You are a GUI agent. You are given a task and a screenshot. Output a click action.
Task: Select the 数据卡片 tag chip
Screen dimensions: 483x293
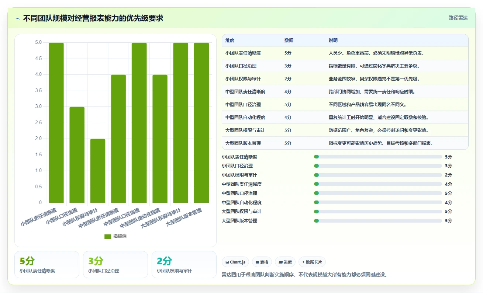[312, 262]
